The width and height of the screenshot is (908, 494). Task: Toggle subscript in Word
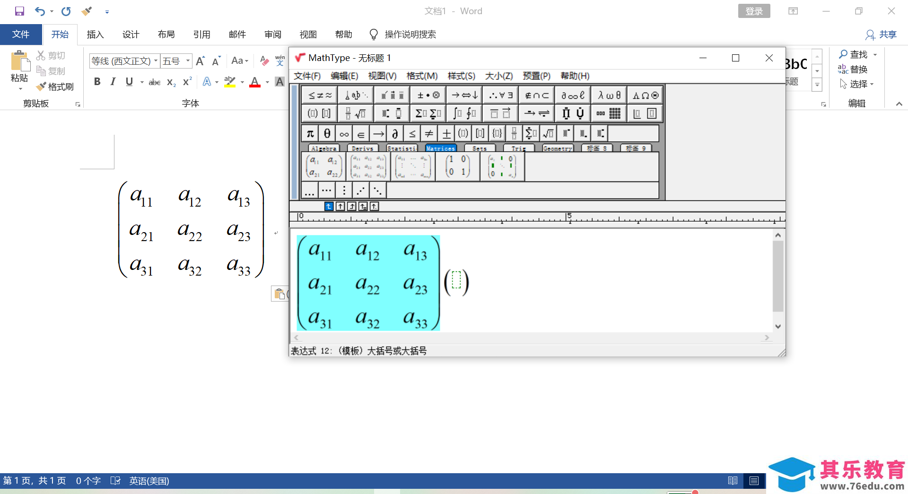click(x=171, y=82)
